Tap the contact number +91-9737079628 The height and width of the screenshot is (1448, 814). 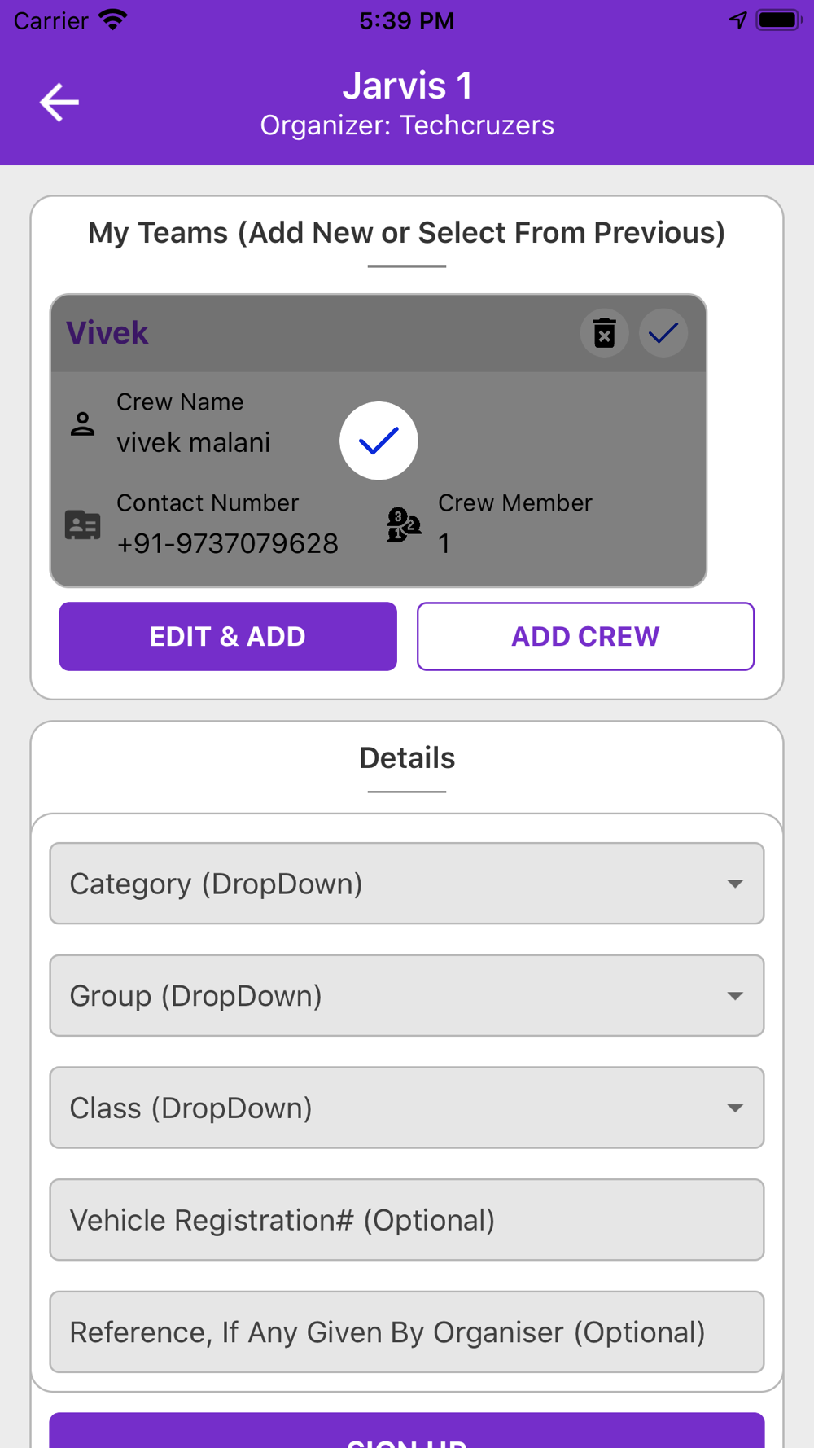[227, 543]
